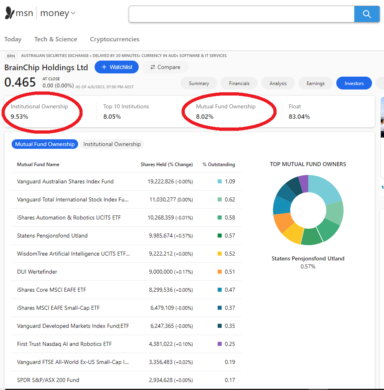Click the MSN butterfly logo icon
Image resolution: width=384 pixels, height=390 pixels.
click(10, 13)
